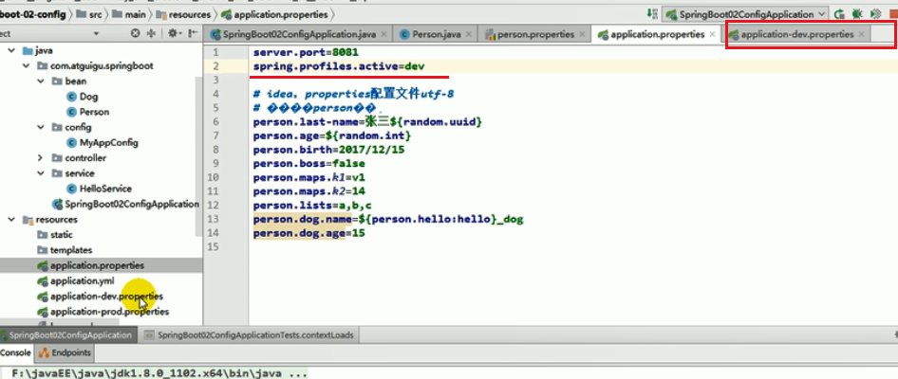Click the person.dog.age=15 line
This screenshot has width=898, height=379.
click(x=309, y=233)
